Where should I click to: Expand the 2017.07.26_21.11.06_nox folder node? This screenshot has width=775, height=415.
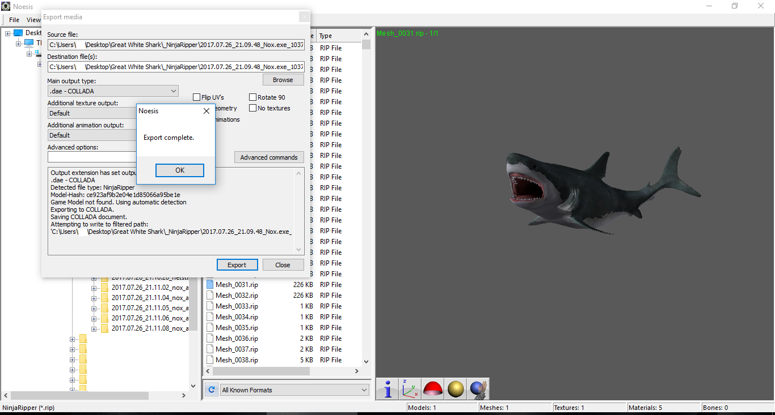[94, 318]
